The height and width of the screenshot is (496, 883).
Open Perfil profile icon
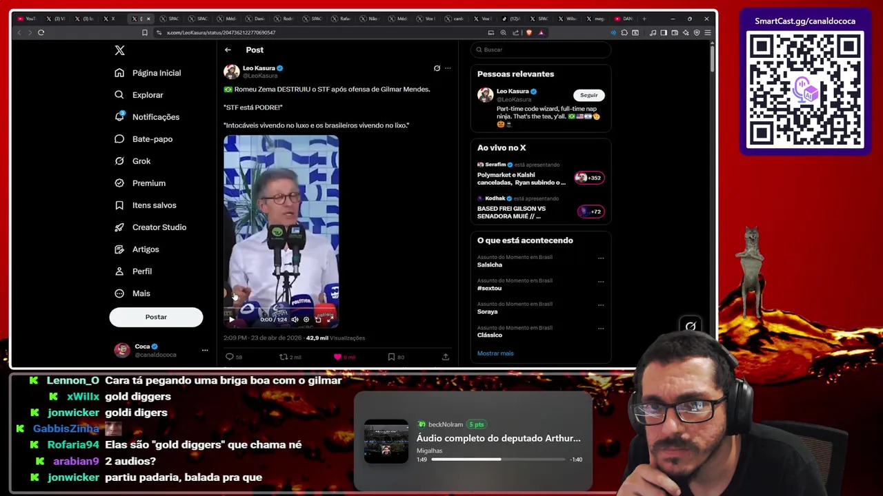pyautogui.click(x=119, y=271)
